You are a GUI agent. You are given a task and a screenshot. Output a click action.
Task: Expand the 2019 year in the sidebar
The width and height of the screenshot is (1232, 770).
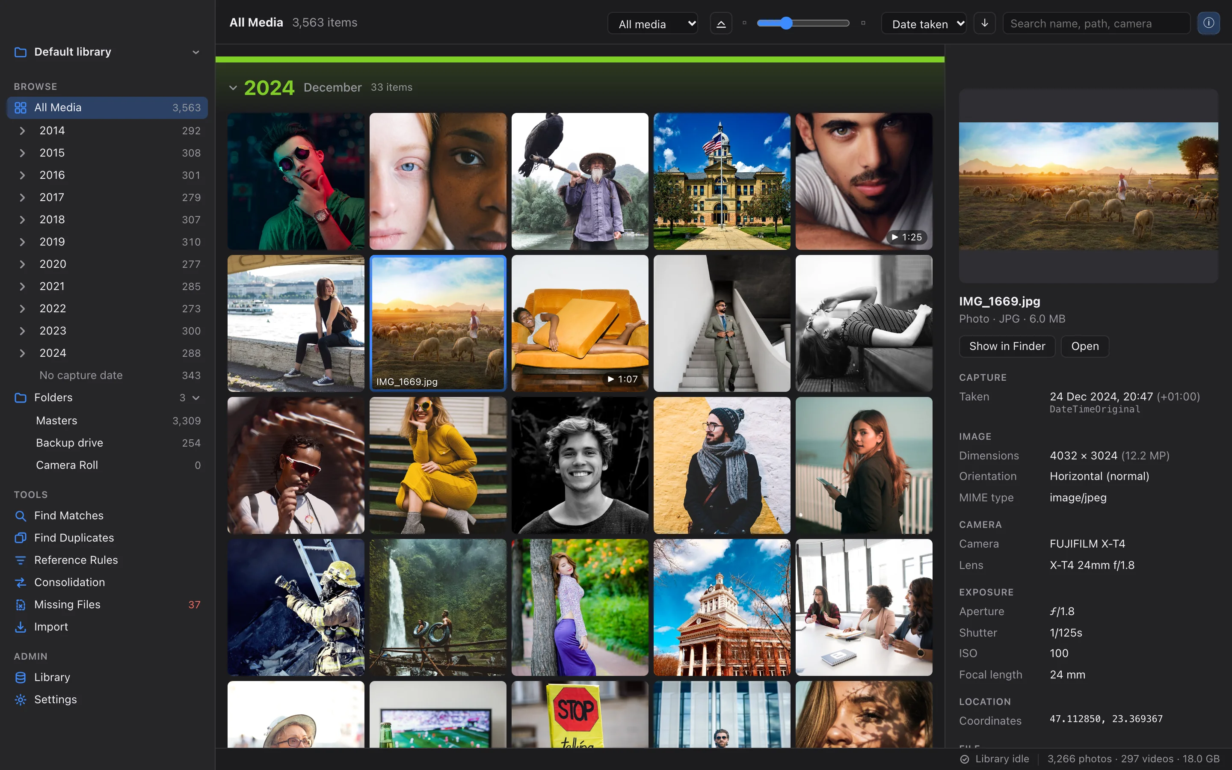(x=22, y=242)
